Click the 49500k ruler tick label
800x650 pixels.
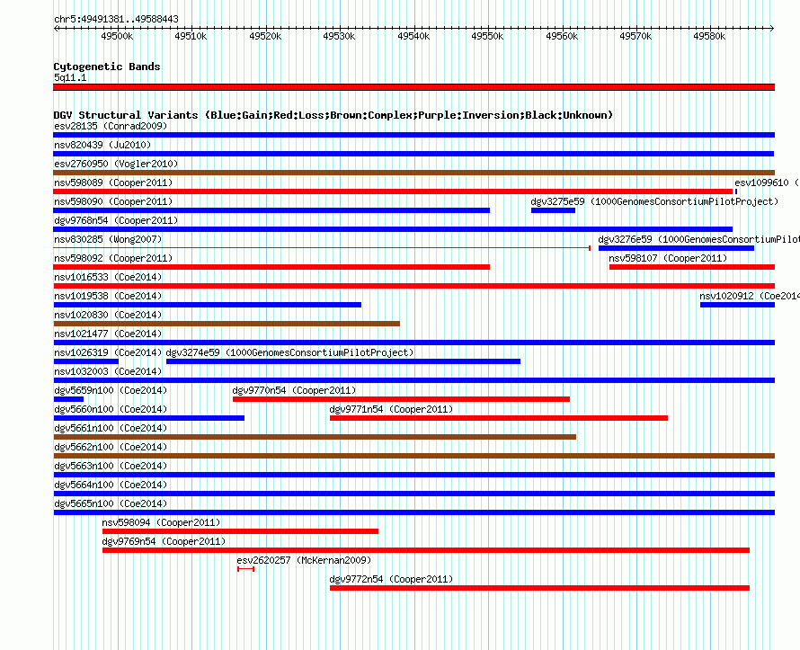point(117,36)
